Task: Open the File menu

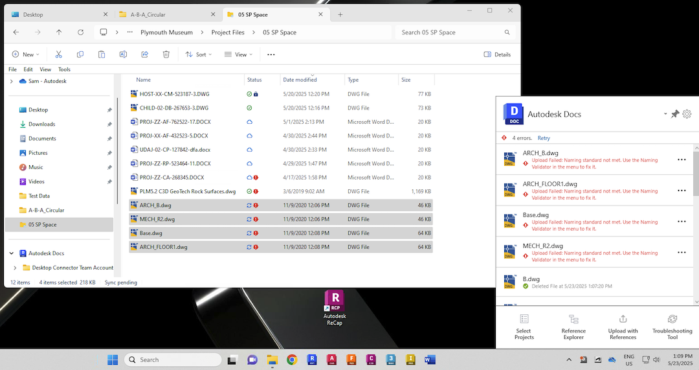Action: pyautogui.click(x=12, y=69)
